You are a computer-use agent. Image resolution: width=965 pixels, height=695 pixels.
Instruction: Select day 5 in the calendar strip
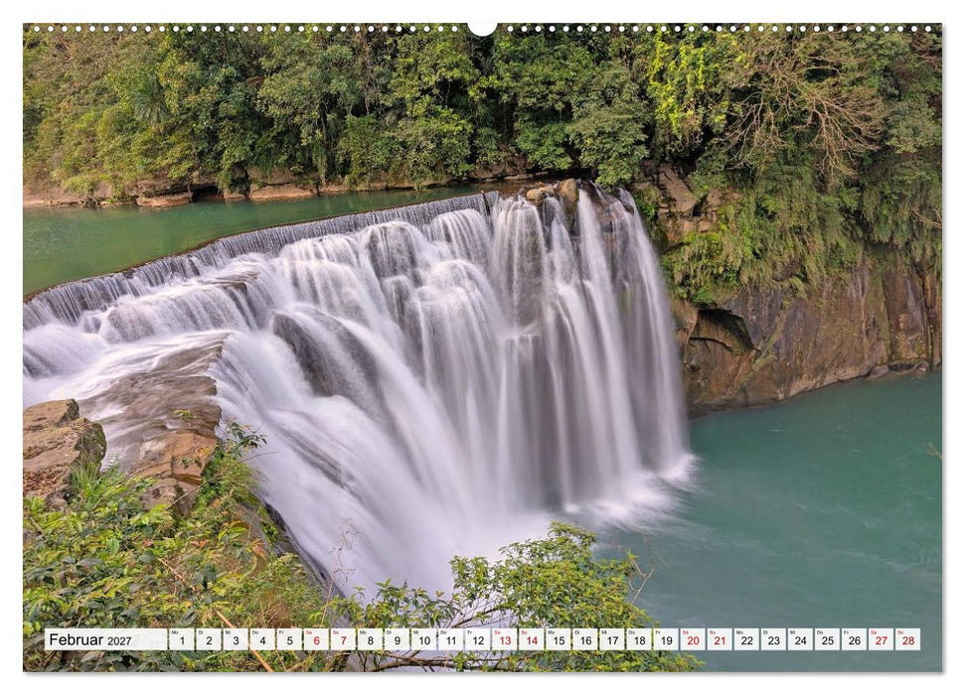289,639
